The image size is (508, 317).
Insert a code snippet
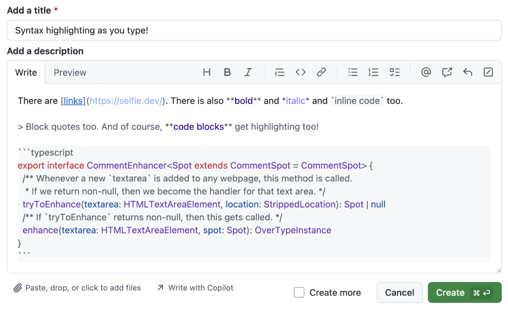pos(300,72)
